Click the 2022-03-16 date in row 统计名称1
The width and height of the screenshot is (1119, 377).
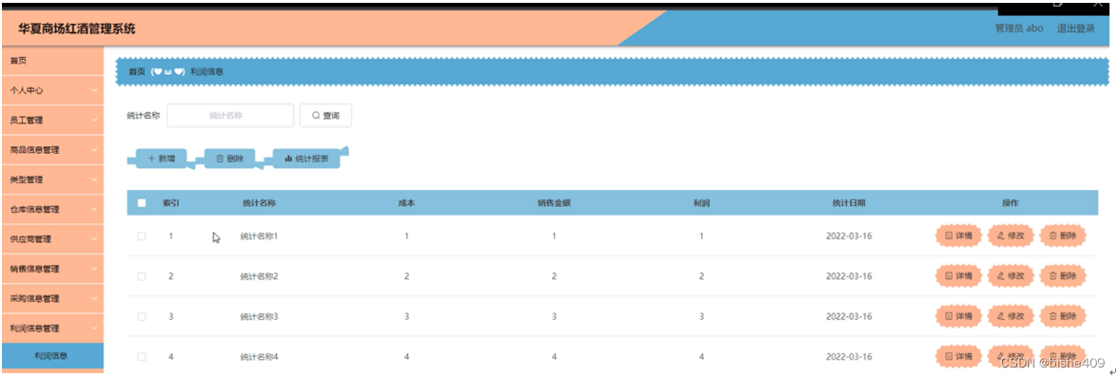point(849,236)
